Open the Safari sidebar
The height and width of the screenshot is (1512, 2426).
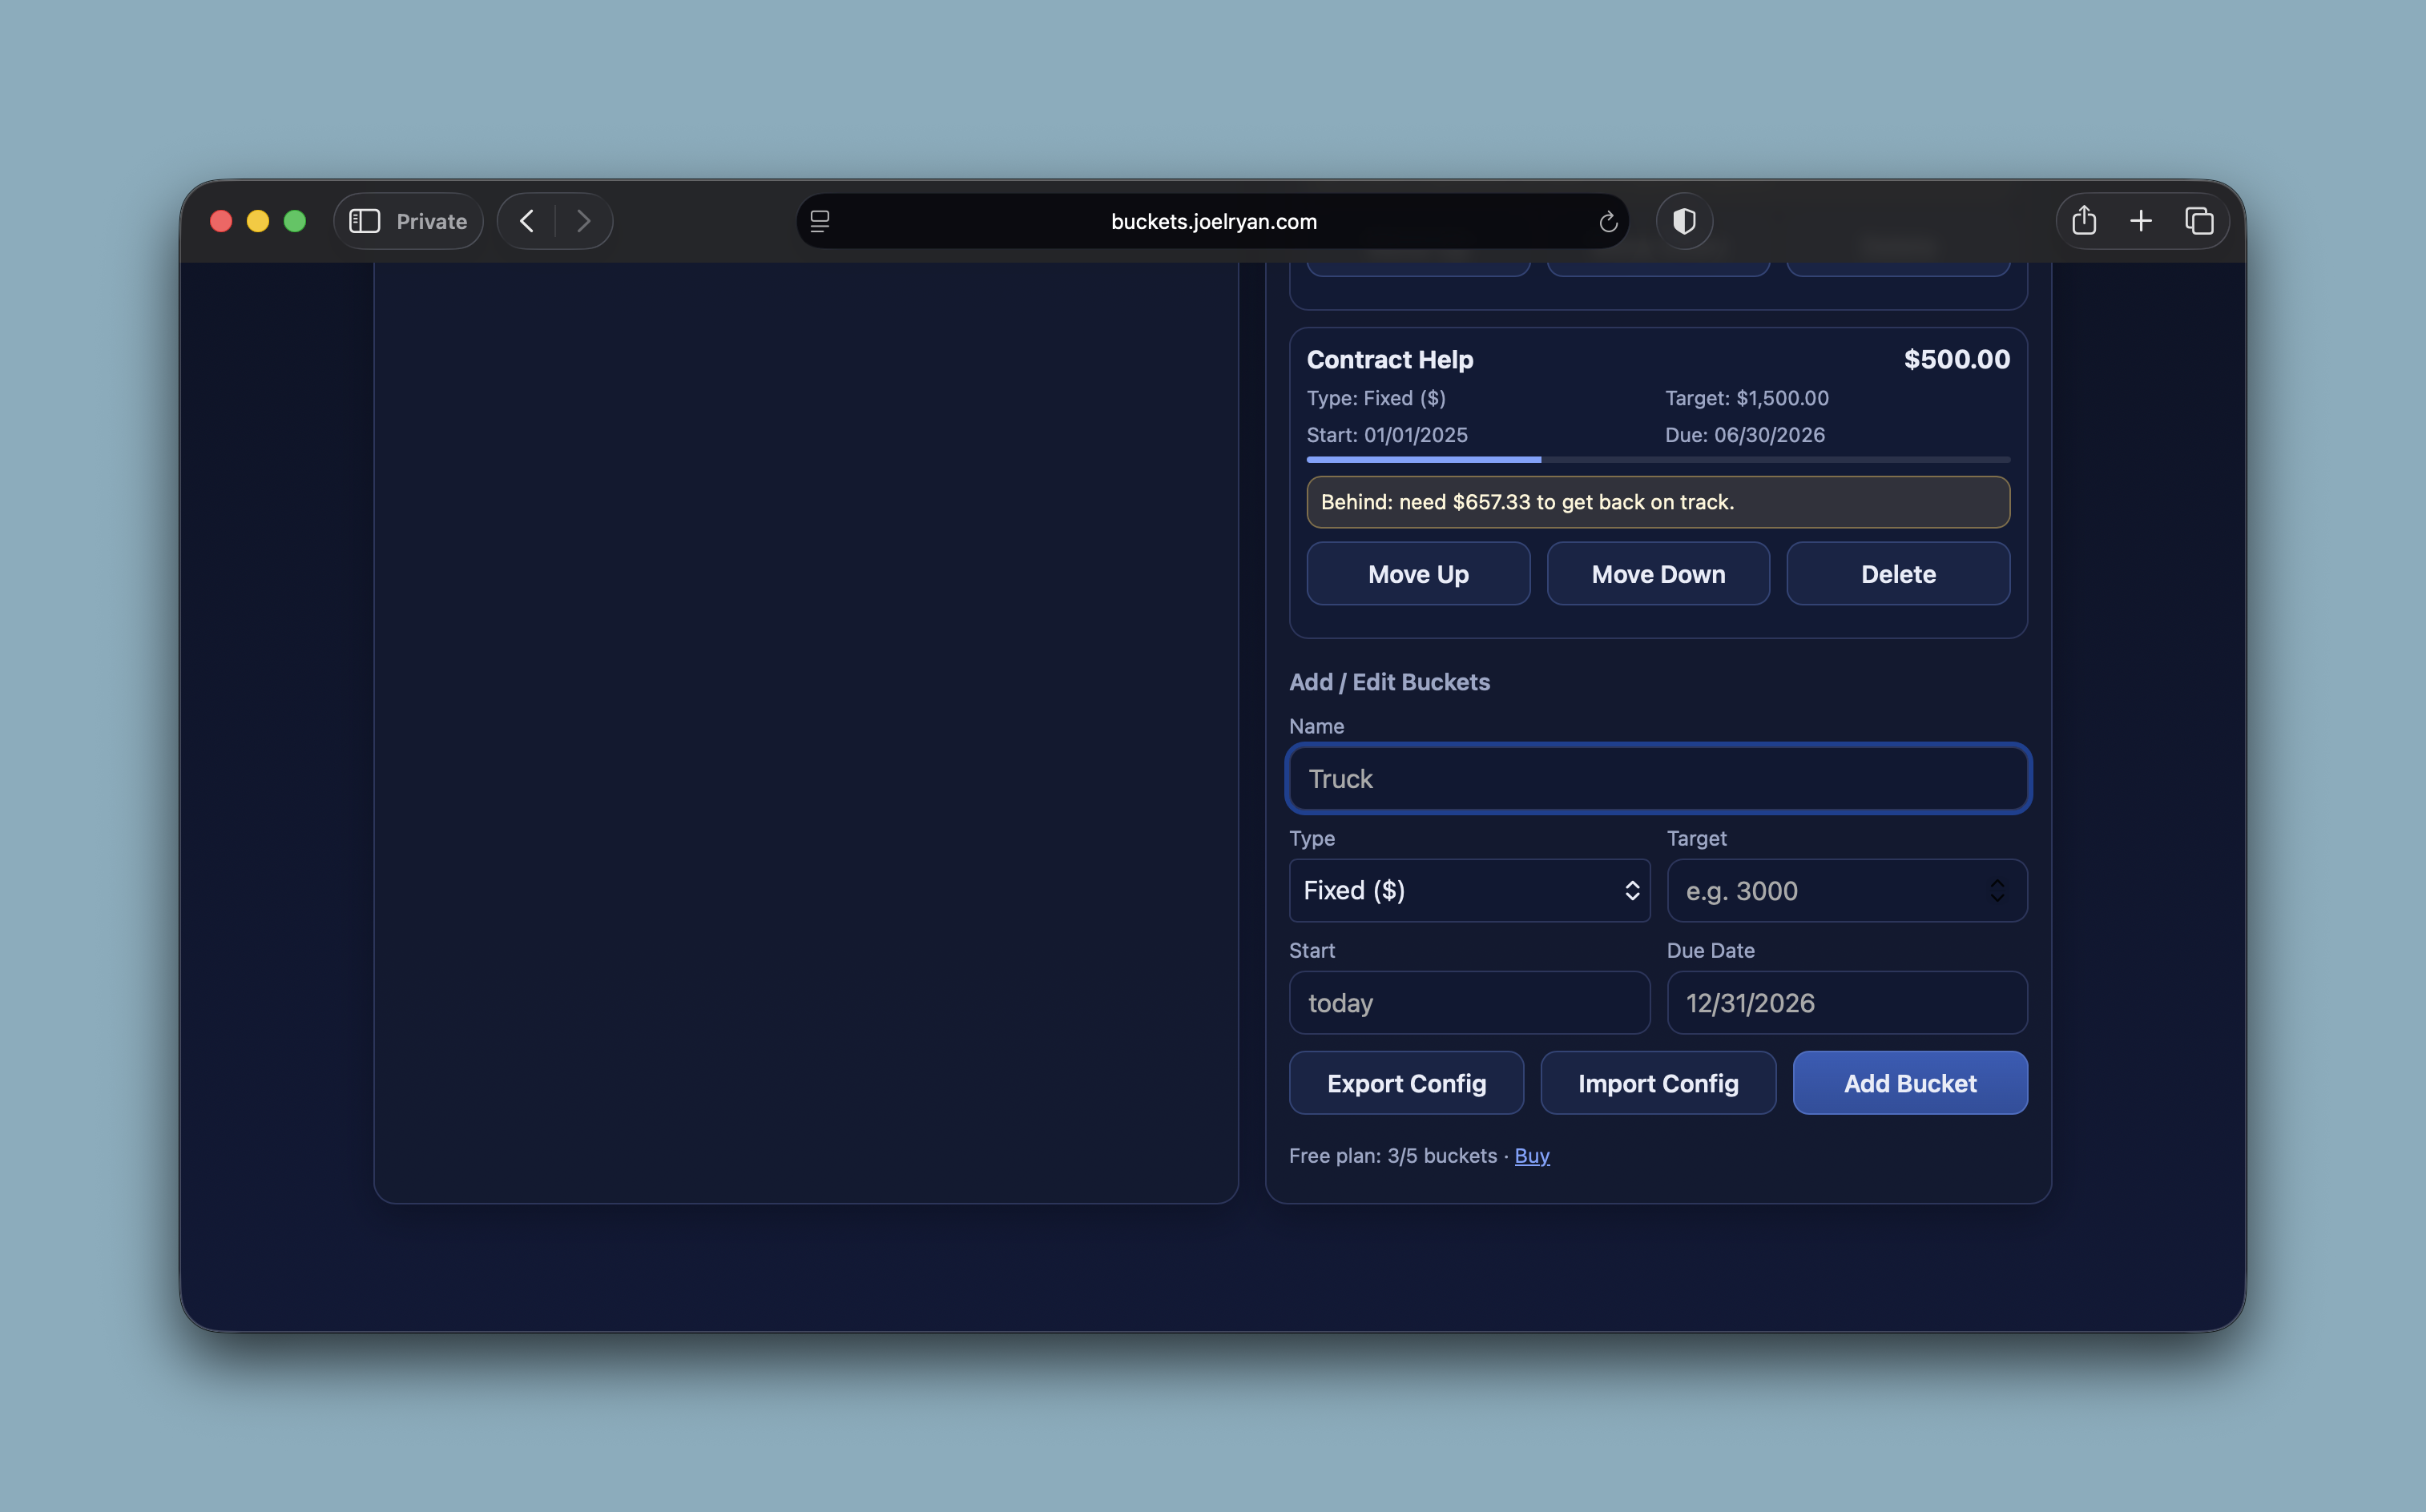(365, 221)
